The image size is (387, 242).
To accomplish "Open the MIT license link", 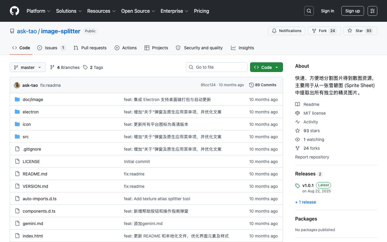I will tap(314, 113).
